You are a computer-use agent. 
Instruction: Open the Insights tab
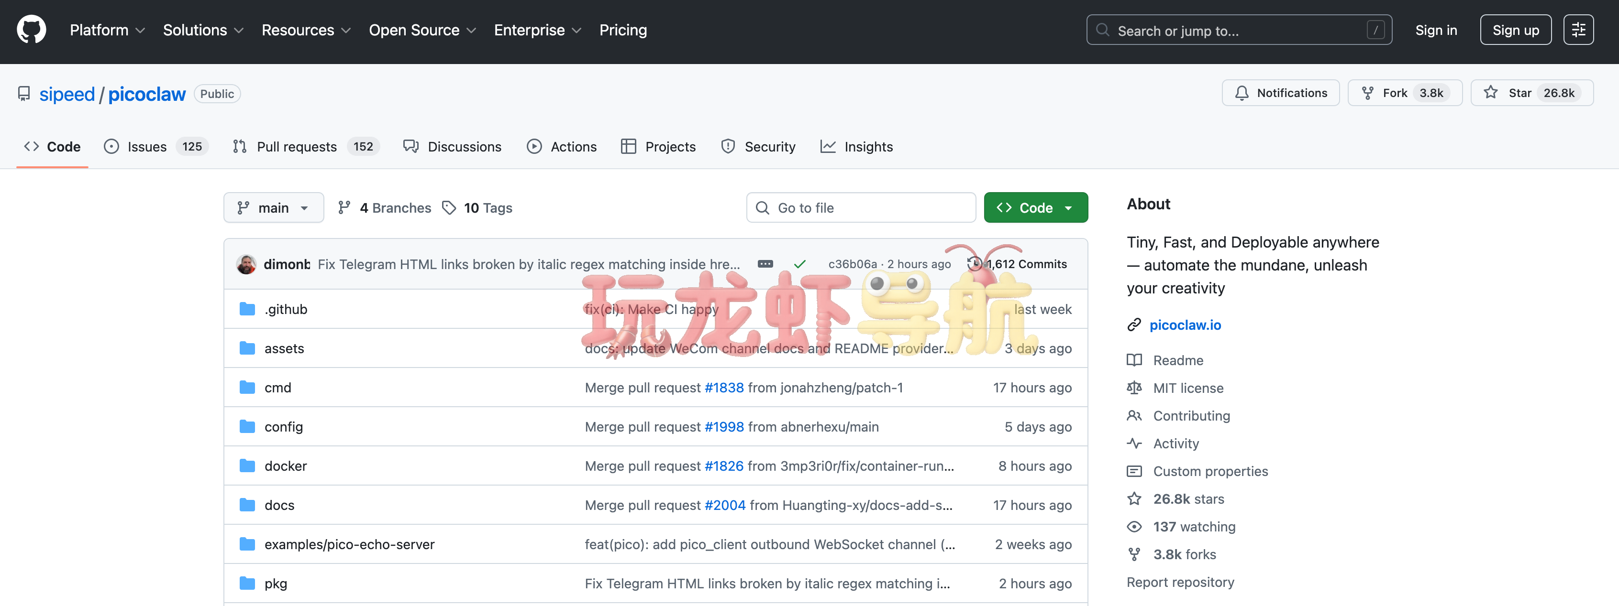pos(856,146)
